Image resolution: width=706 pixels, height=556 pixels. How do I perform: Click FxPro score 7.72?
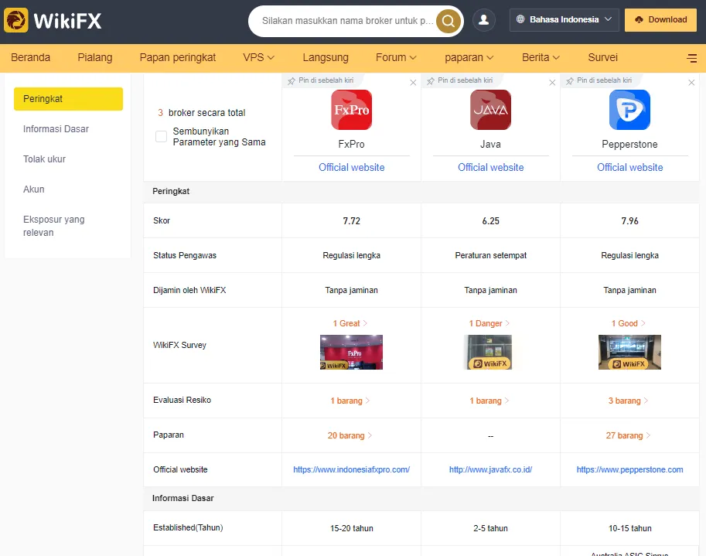click(351, 220)
